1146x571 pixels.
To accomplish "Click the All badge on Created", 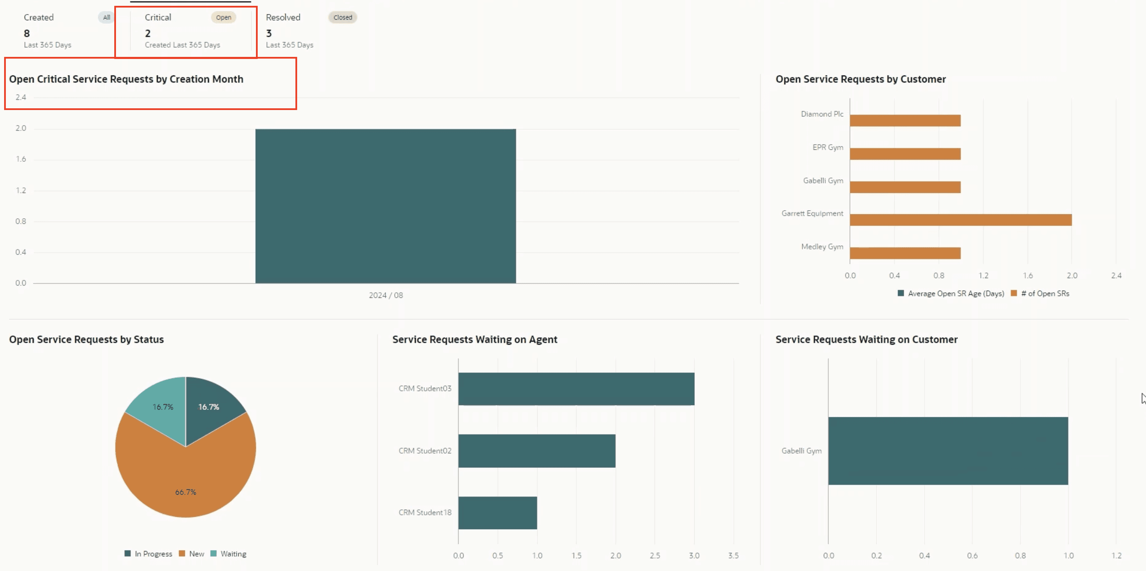I will point(106,17).
